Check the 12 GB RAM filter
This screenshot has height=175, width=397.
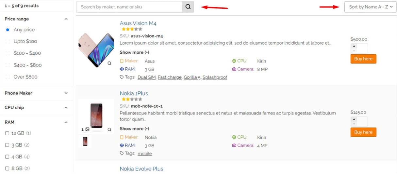[x=7, y=133]
